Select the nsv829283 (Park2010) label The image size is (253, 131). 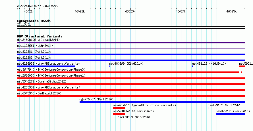tap(34, 58)
